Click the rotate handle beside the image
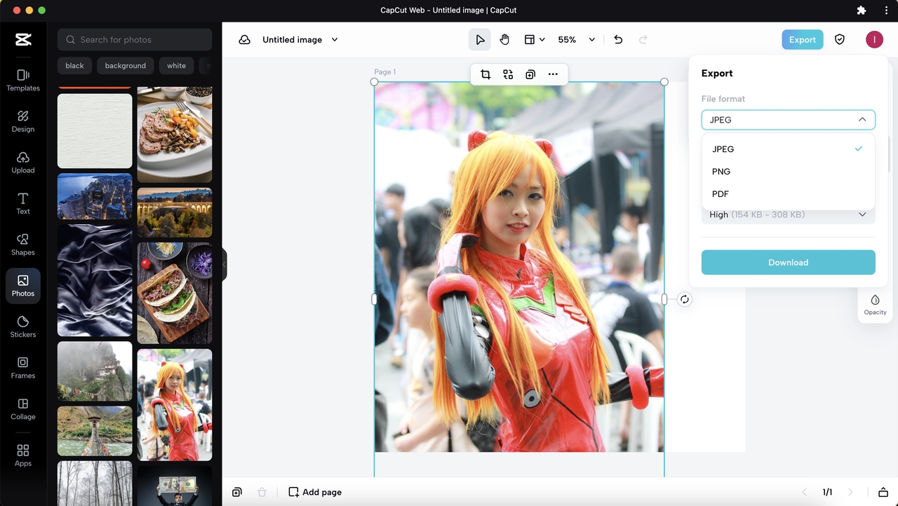898x506 pixels. tap(685, 299)
